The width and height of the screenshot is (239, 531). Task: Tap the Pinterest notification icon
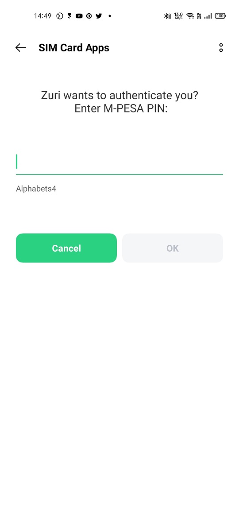89,16
